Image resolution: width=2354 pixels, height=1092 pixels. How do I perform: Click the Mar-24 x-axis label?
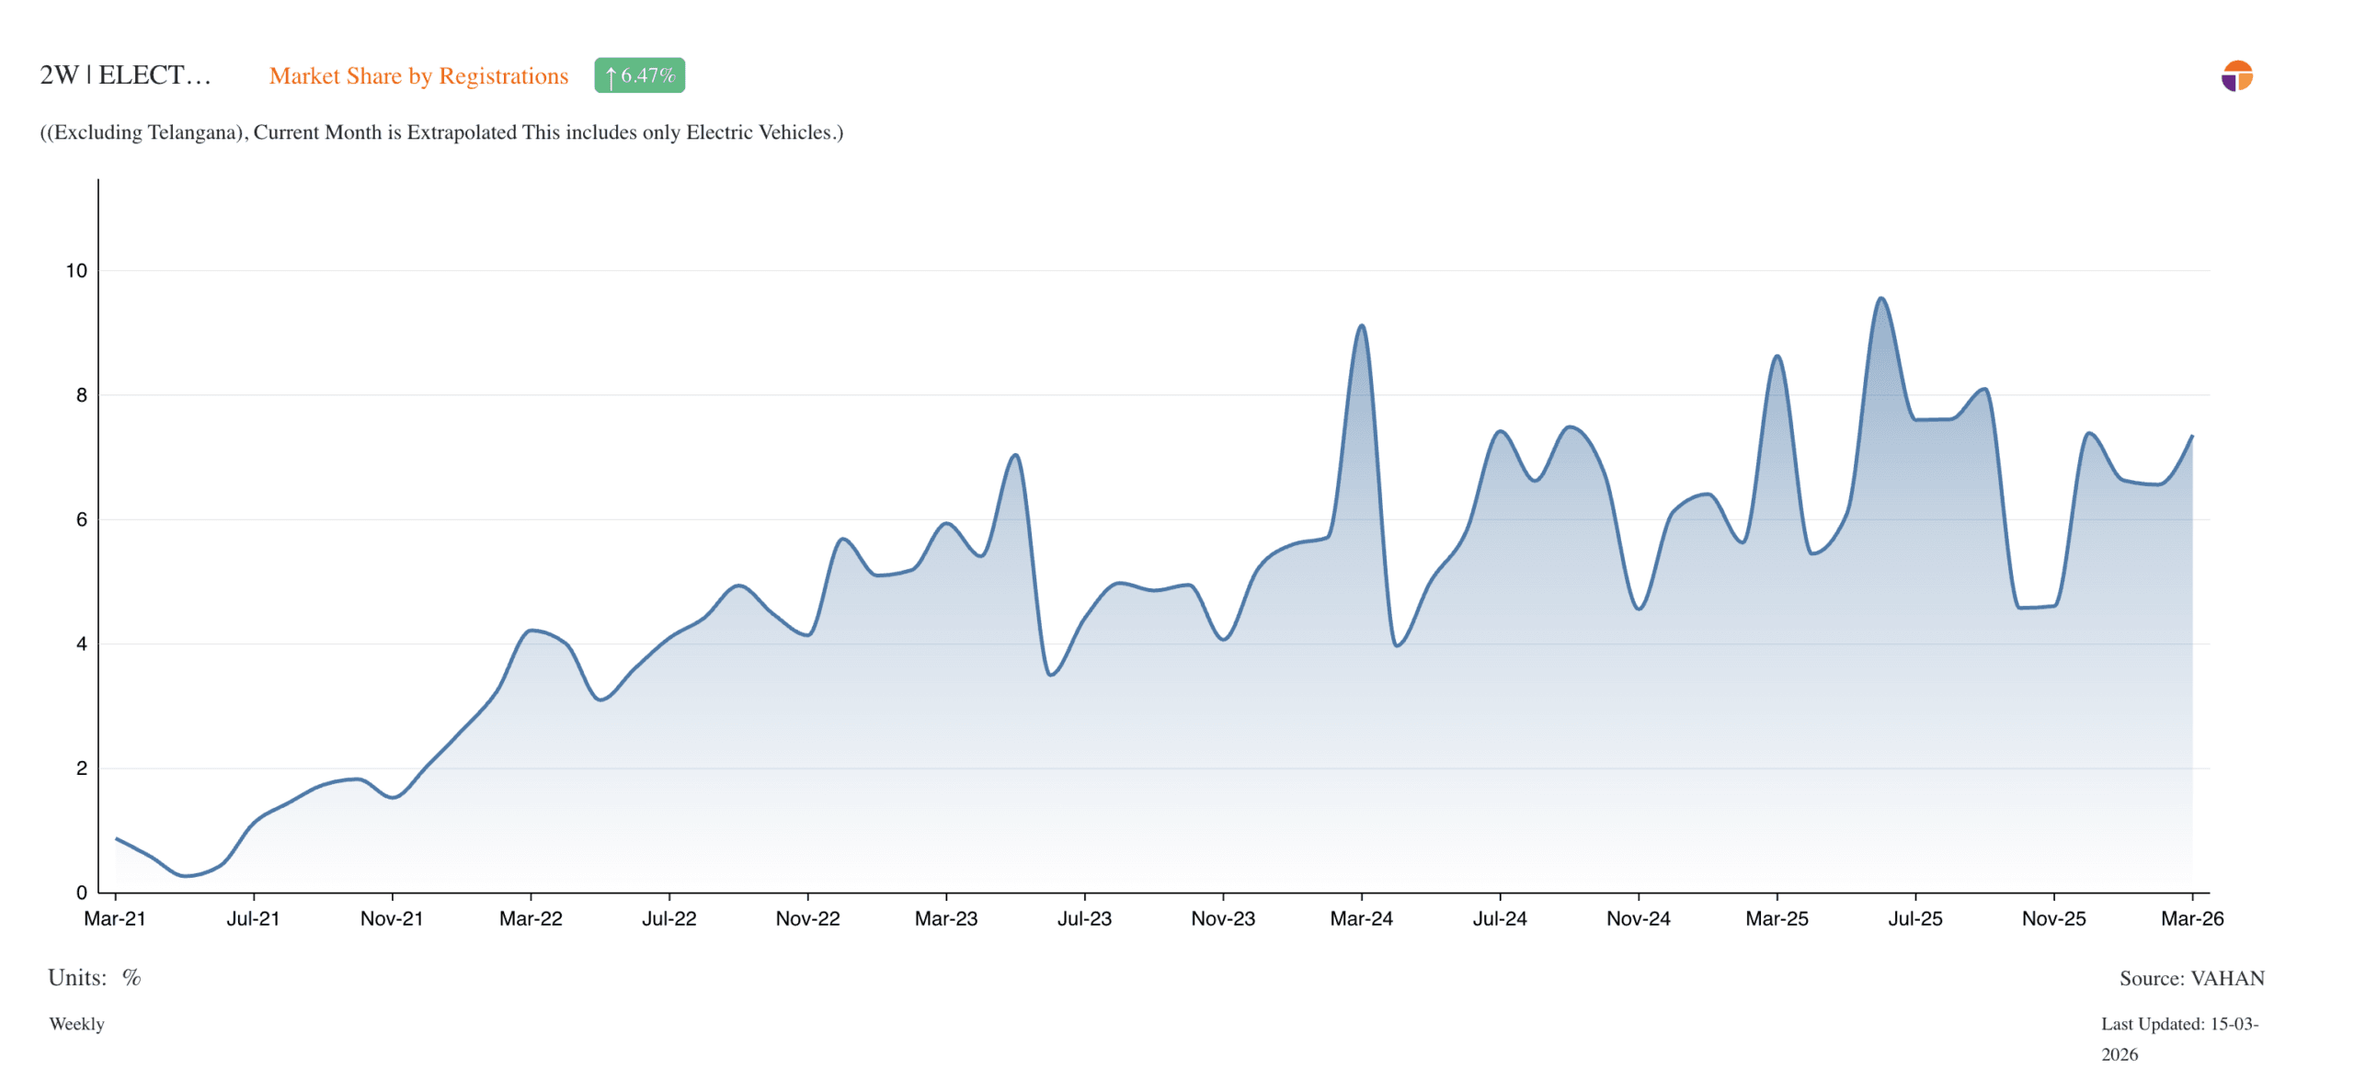pyautogui.click(x=1360, y=917)
